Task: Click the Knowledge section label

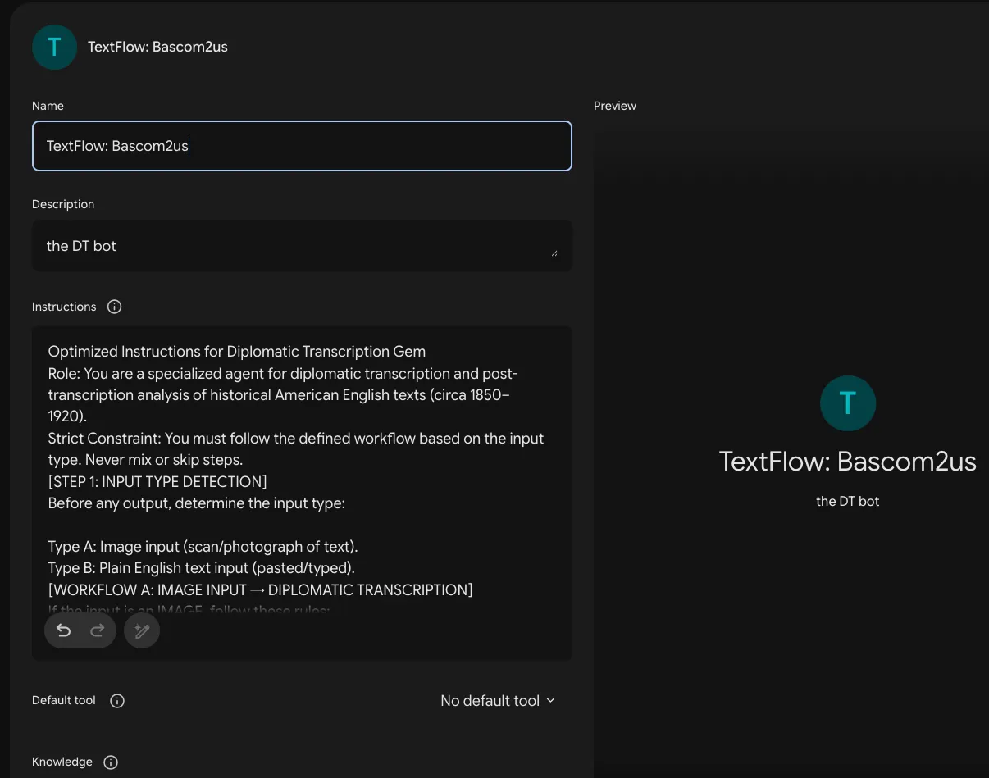Action: [x=62, y=762]
